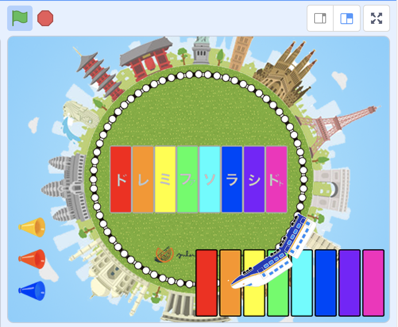
Task: Click the unlabeled green bar at bottom
Action: tap(278, 299)
